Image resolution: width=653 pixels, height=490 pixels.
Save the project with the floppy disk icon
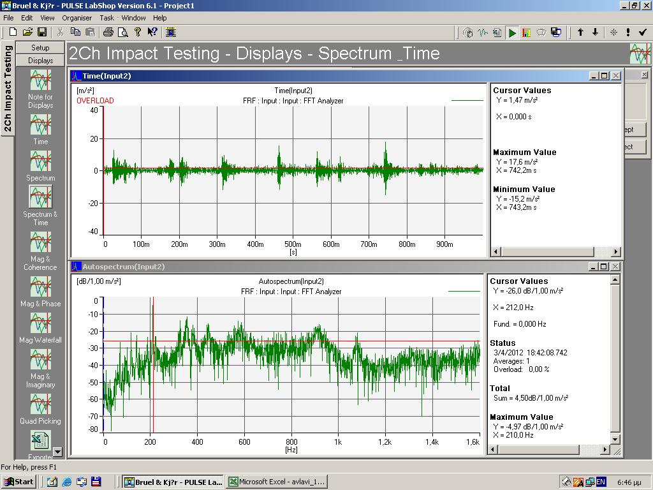(42, 32)
